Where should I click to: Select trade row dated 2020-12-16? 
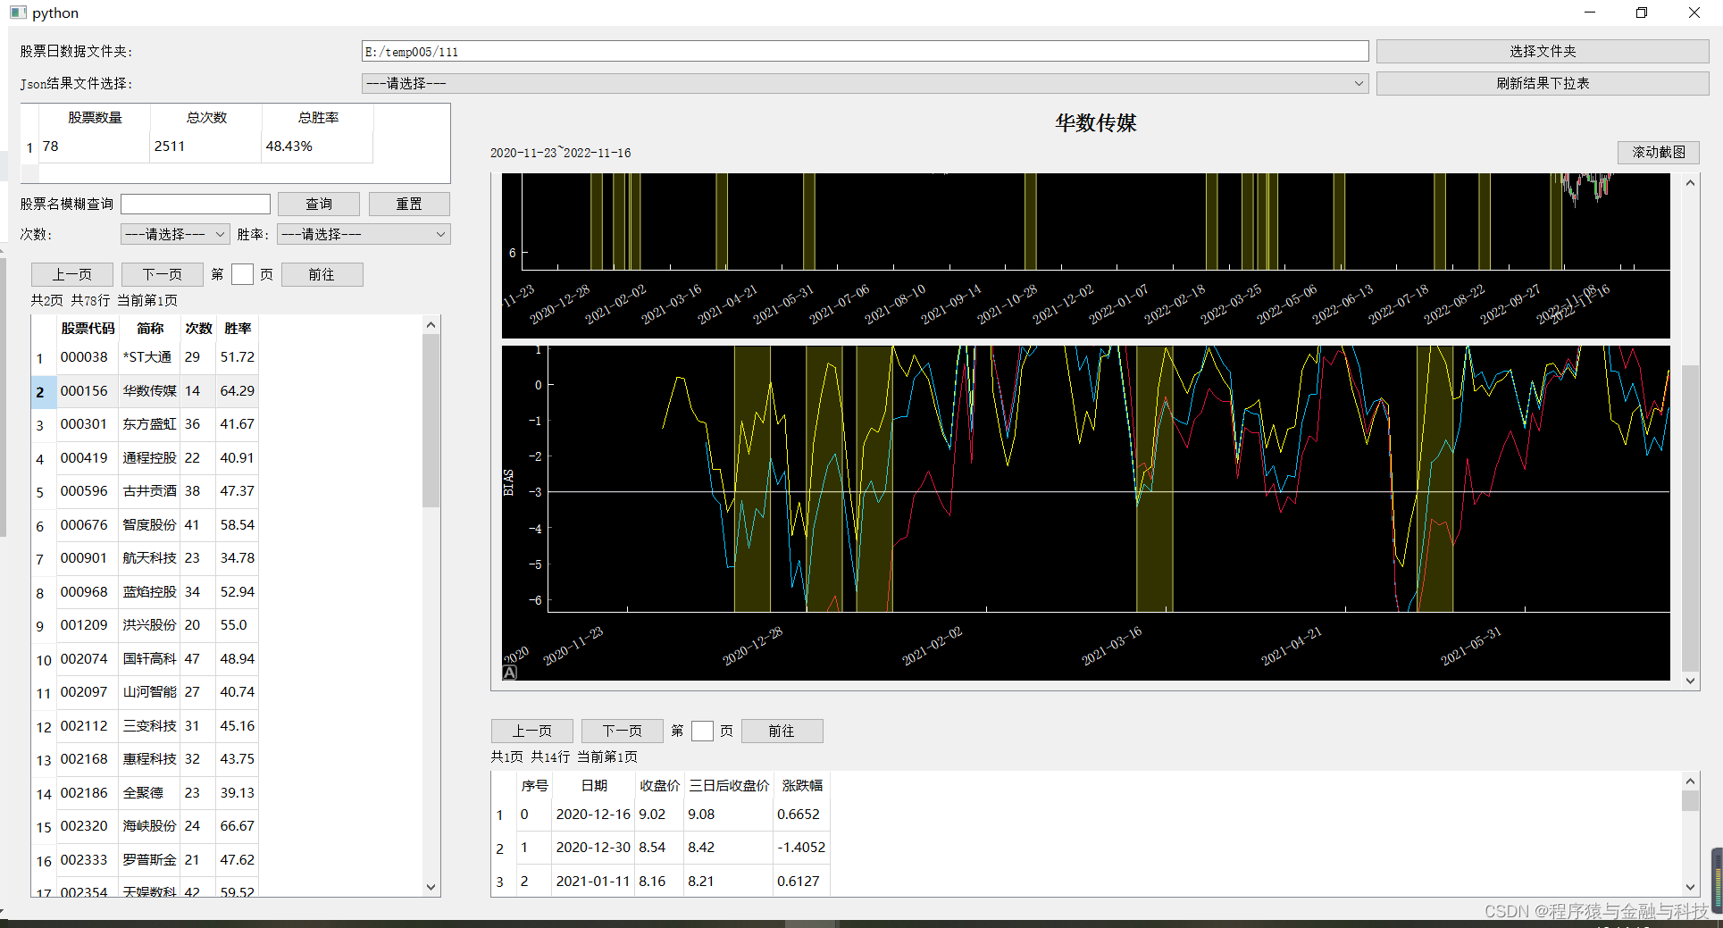(661, 815)
